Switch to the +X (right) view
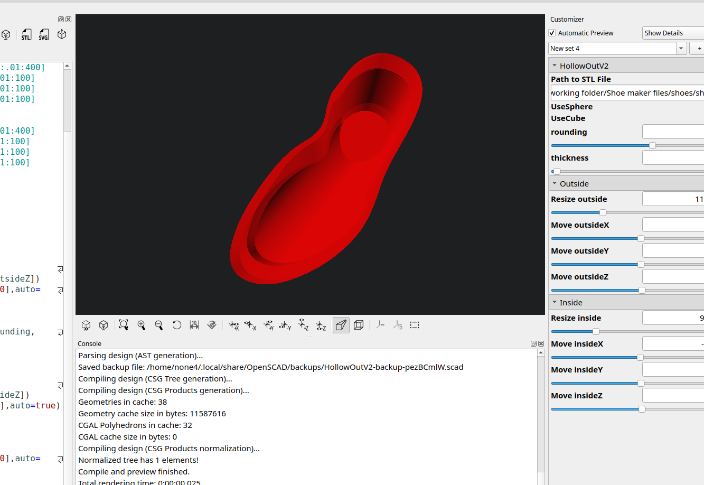The image size is (704, 485). pos(234,325)
